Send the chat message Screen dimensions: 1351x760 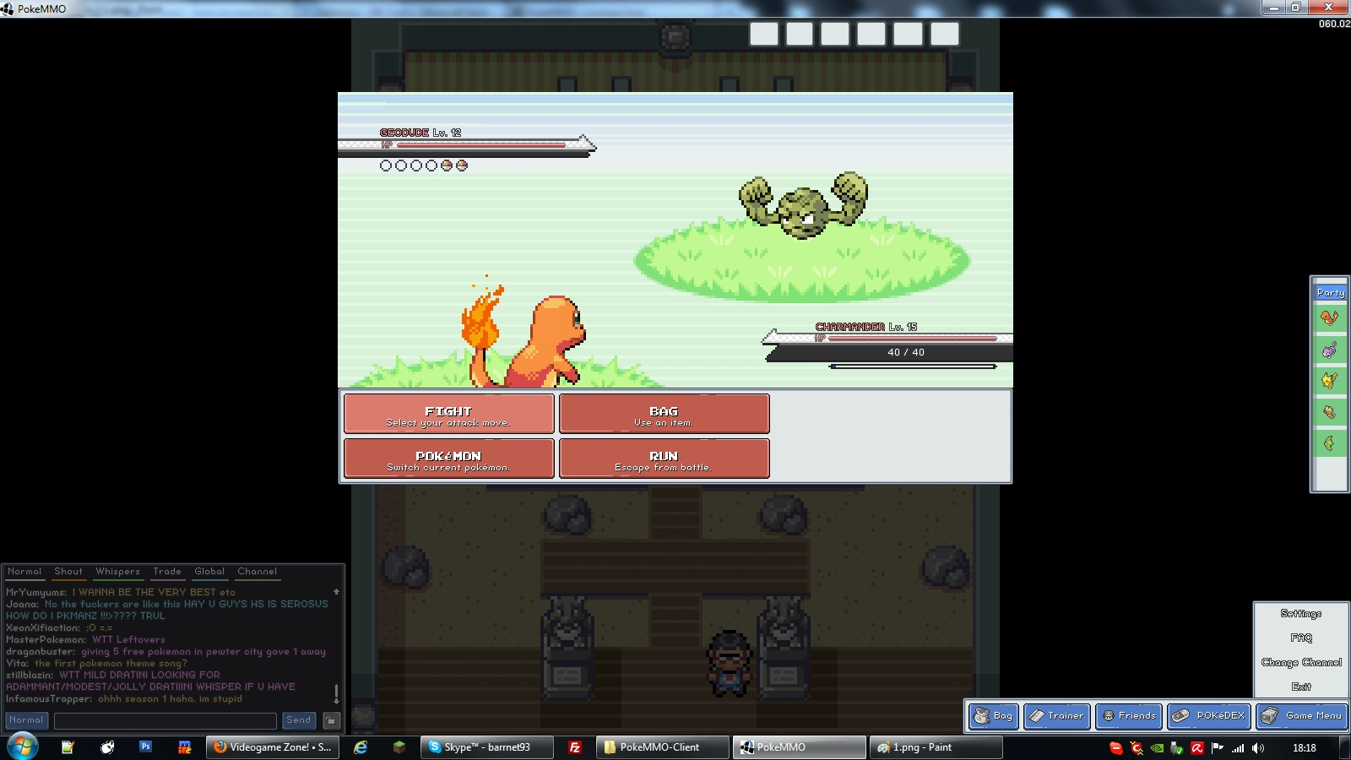pyautogui.click(x=299, y=720)
